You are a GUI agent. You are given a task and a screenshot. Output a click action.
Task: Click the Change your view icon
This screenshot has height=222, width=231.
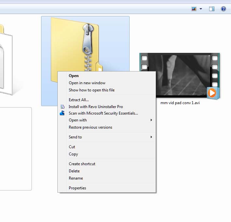pos(194,9)
